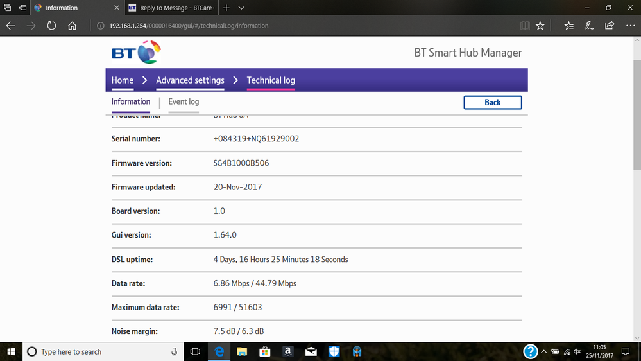Click the Back button
The width and height of the screenshot is (641, 361).
tap(493, 103)
